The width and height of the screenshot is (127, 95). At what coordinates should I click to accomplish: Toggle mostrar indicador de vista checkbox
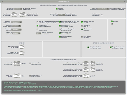(x=82, y=22)
